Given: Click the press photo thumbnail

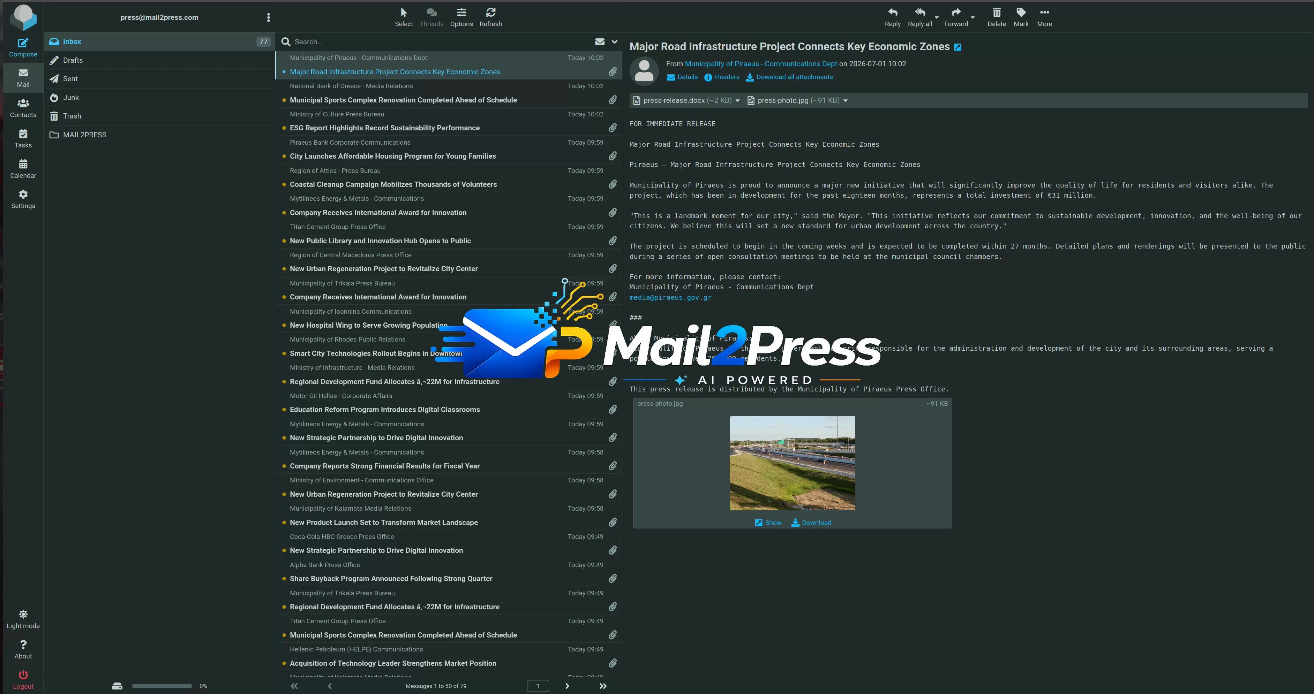Looking at the screenshot, I should [x=792, y=463].
